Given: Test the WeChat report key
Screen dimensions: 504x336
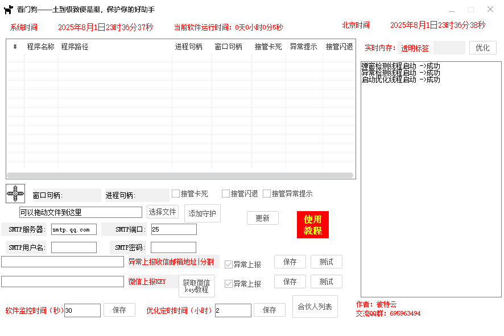Looking at the screenshot, I should pyautogui.click(x=327, y=282).
